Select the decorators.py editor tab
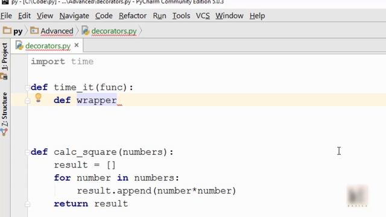The height and width of the screenshot is (217, 386). coord(48,46)
